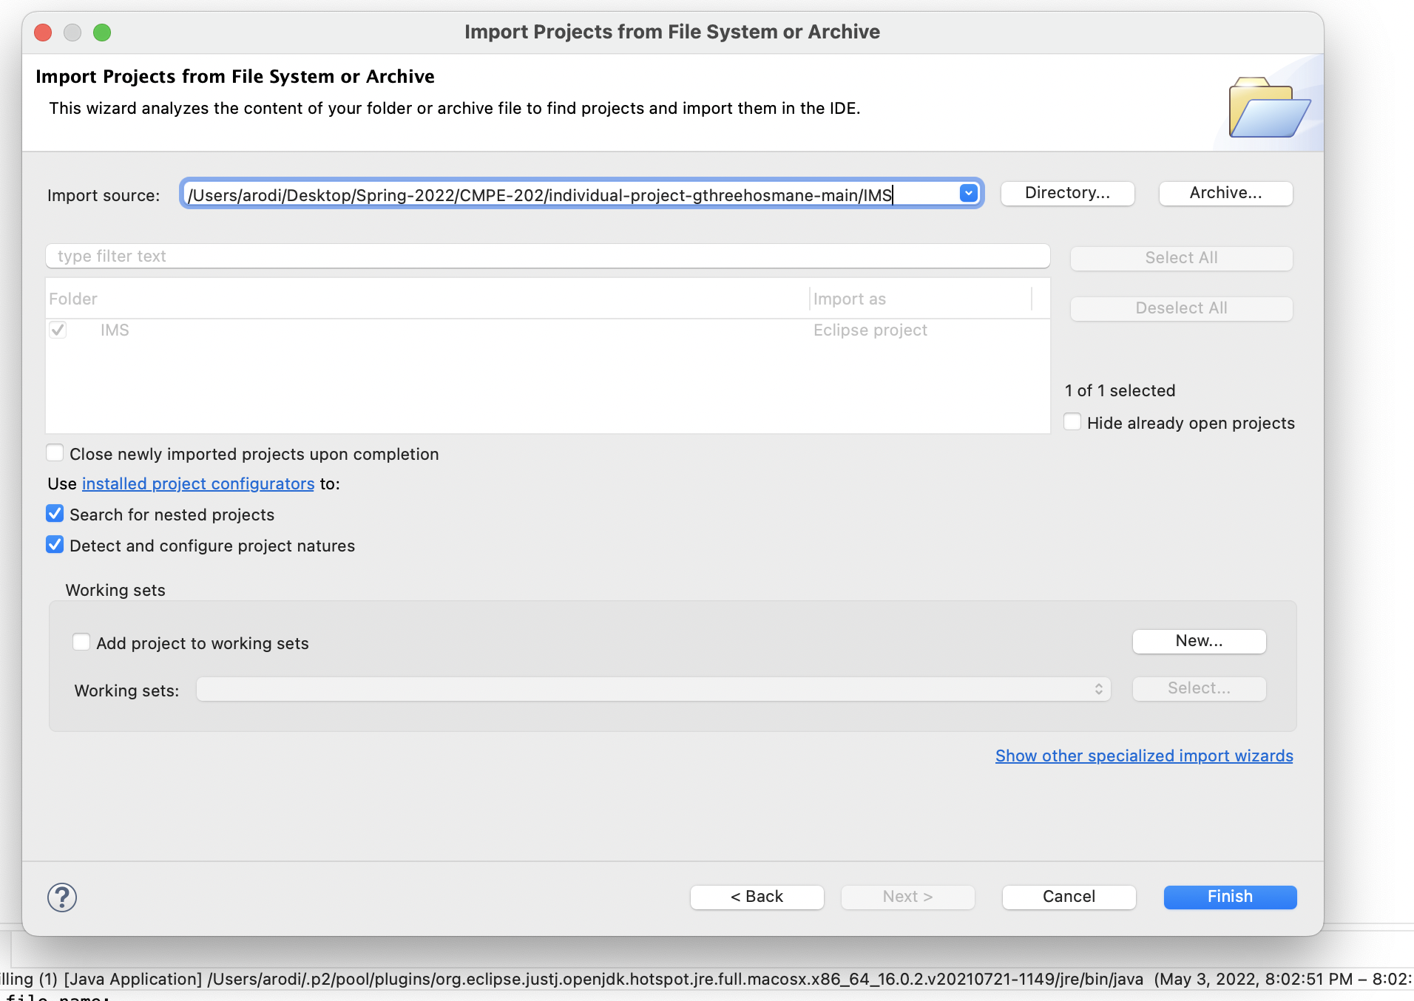Click the Directory... button

(x=1067, y=193)
